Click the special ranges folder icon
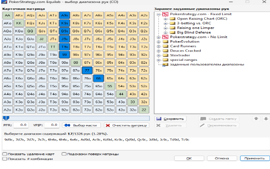Viewport: 270px width, 169px height. pyautogui.click(x=165, y=60)
